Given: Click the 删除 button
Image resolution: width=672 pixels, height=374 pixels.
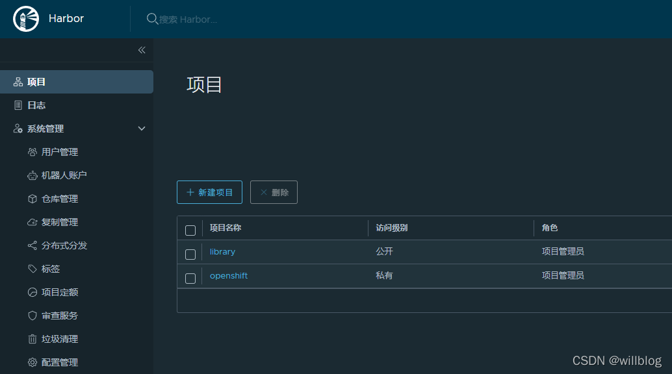Looking at the screenshot, I should [x=274, y=192].
